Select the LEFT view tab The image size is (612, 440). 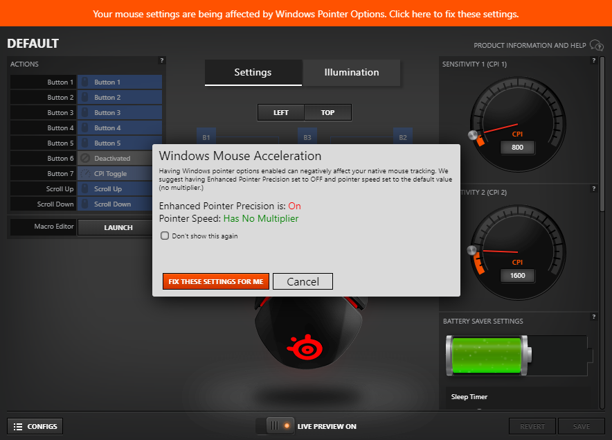click(281, 112)
